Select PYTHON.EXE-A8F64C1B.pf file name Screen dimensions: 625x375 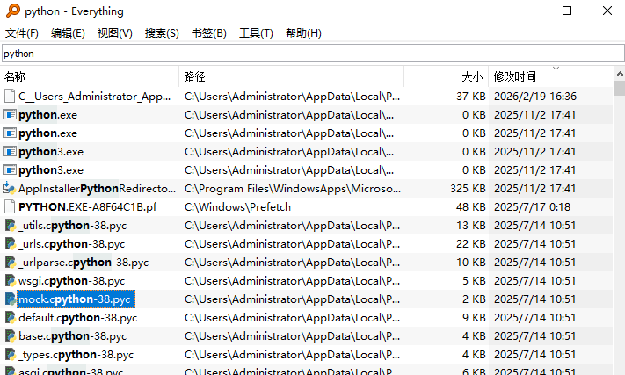pyautogui.click(x=88, y=207)
